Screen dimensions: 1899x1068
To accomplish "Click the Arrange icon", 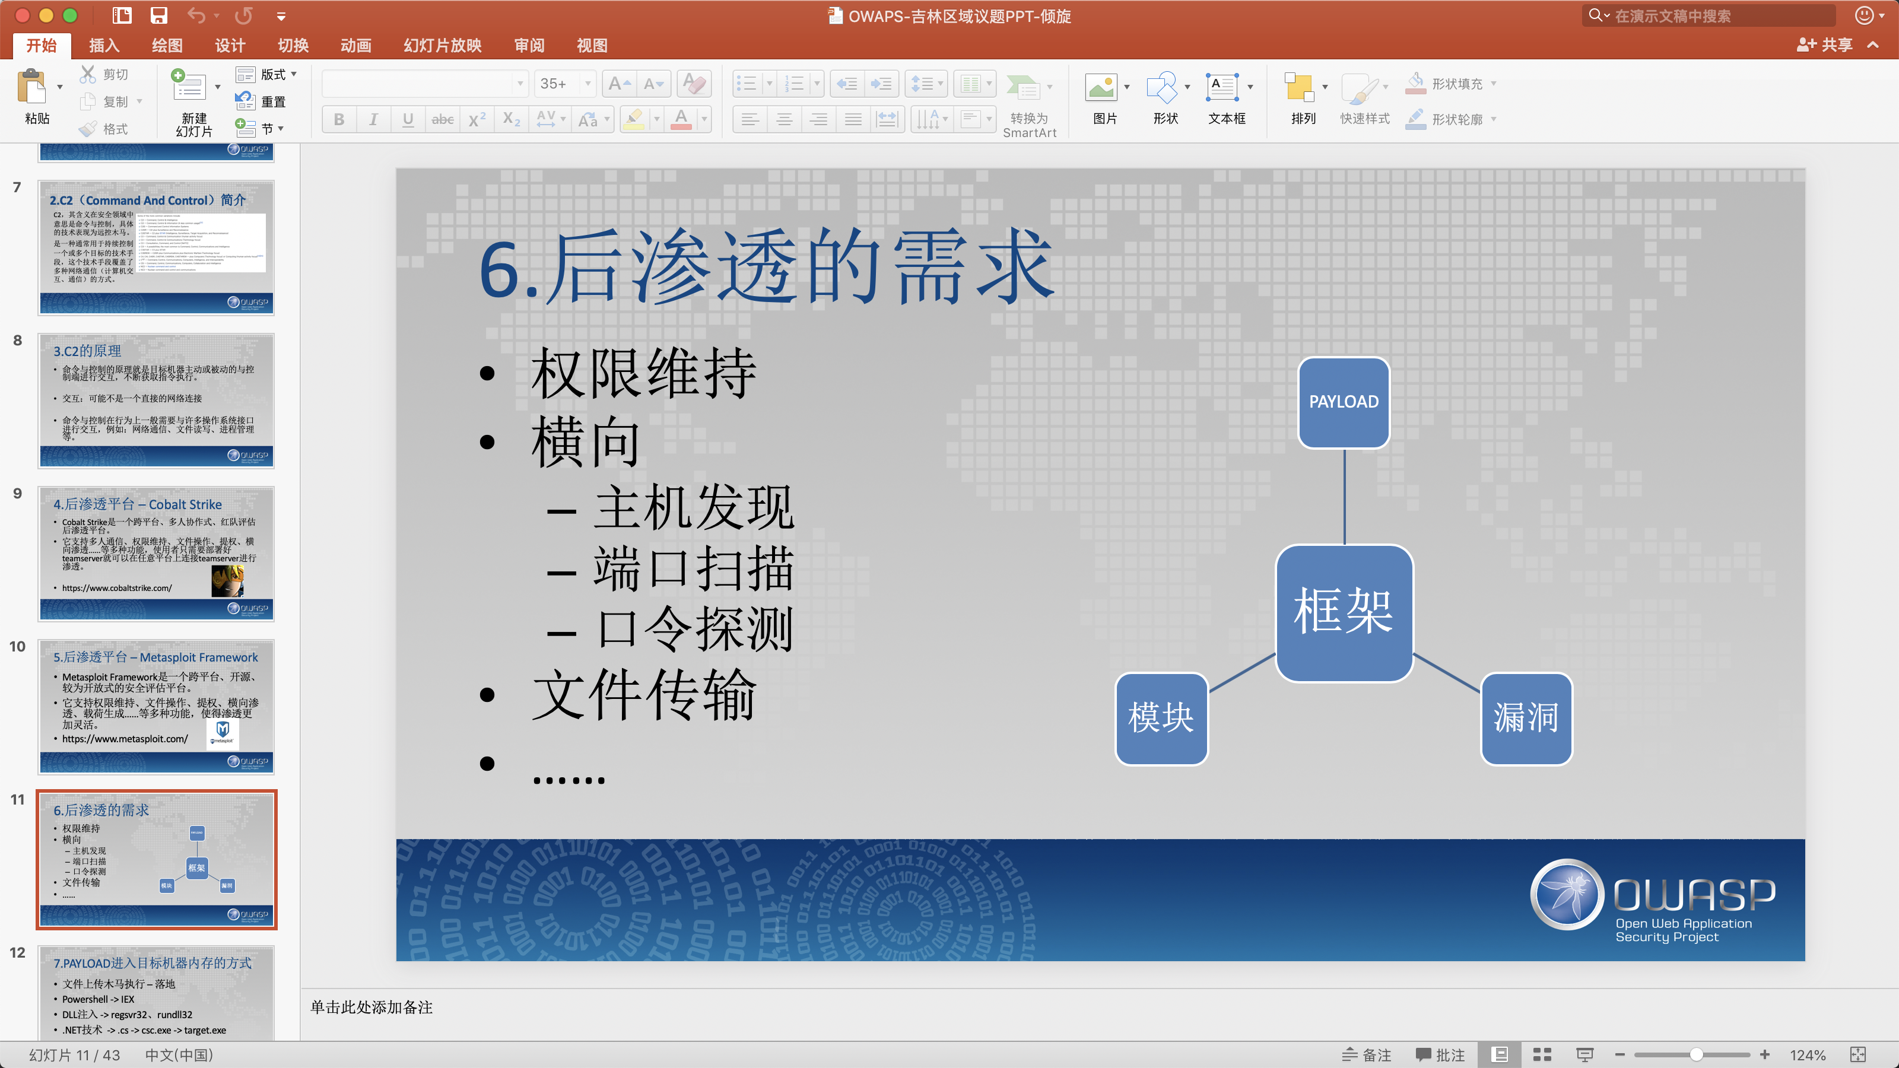I will point(1299,87).
